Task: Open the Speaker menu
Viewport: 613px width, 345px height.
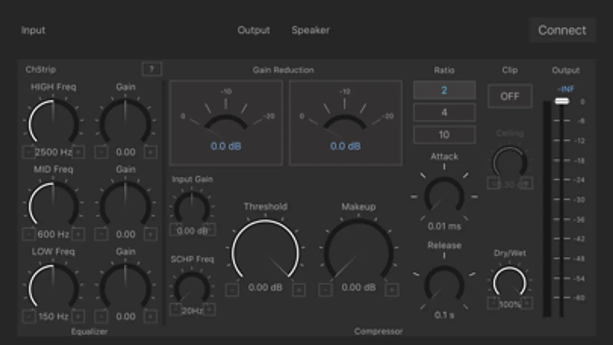Action: 311,30
